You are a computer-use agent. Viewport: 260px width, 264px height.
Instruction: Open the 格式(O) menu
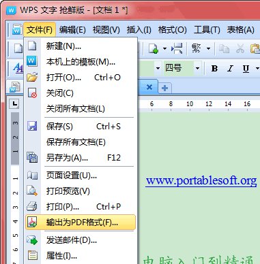coord(173,30)
